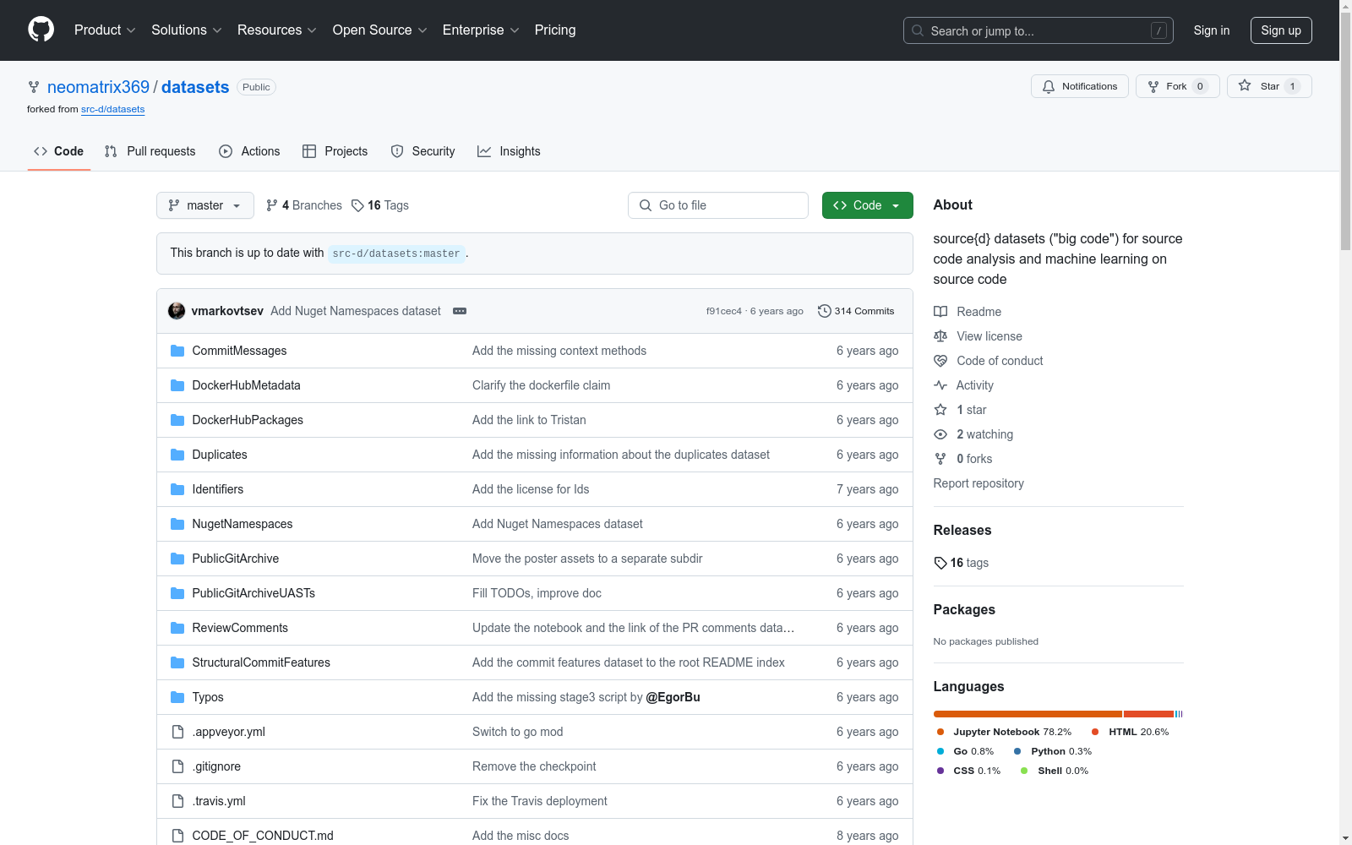This screenshot has width=1352, height=845.
Task: Open the ReviewComments folder
Action: point(240,628)
